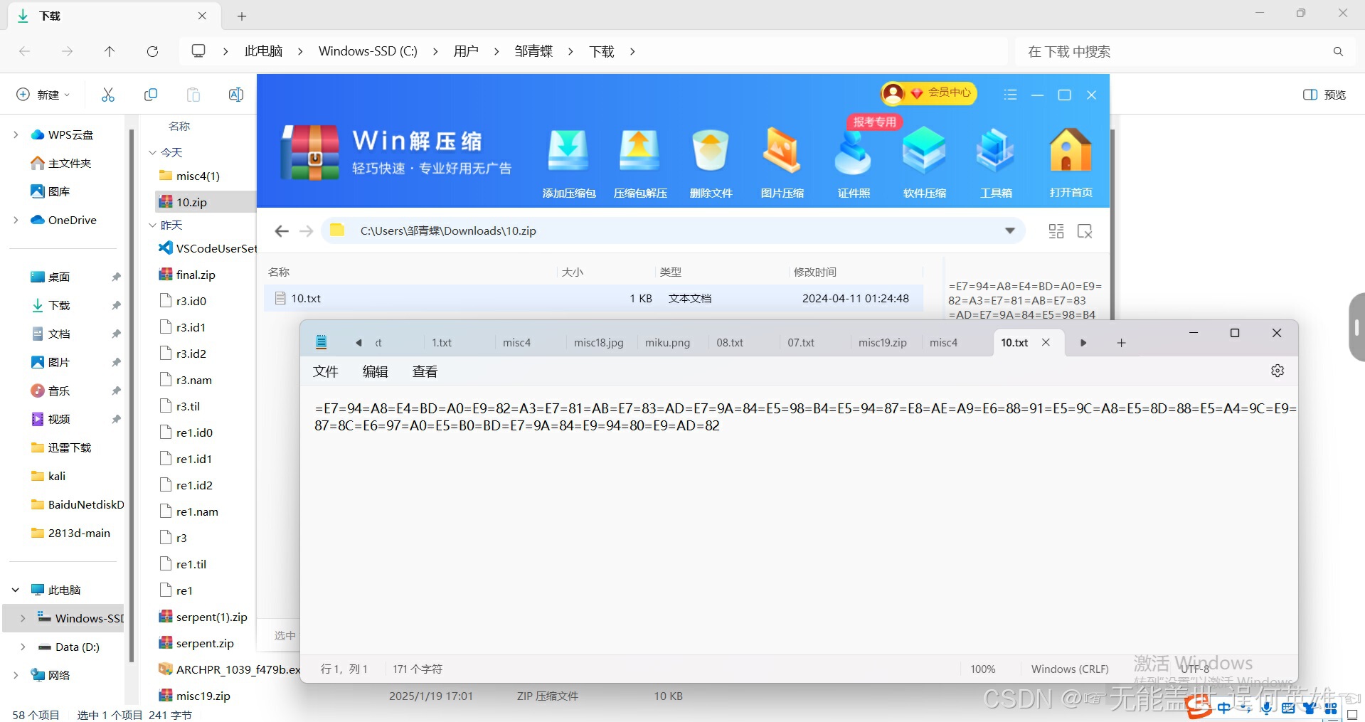Open Notepad 文件 menu
1365x722 pixels.
[326, 371]
